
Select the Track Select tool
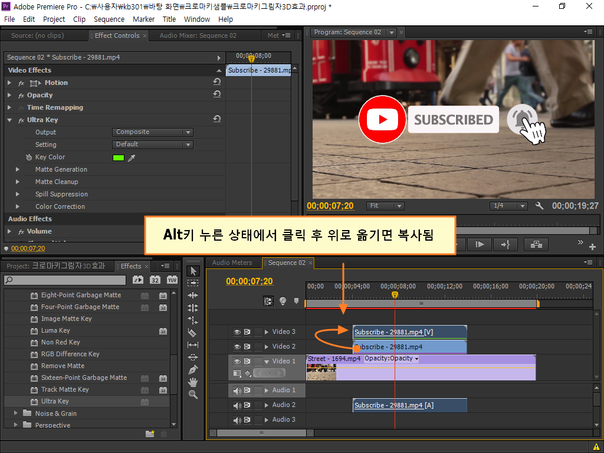click(x=193, y=283)
